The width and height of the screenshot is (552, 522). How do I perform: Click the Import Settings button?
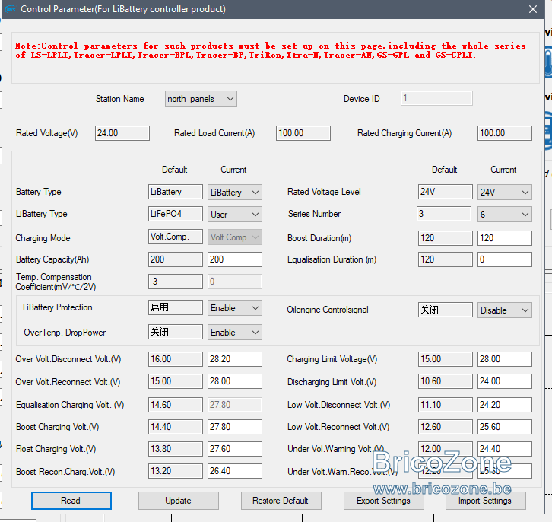coord(486,501)
